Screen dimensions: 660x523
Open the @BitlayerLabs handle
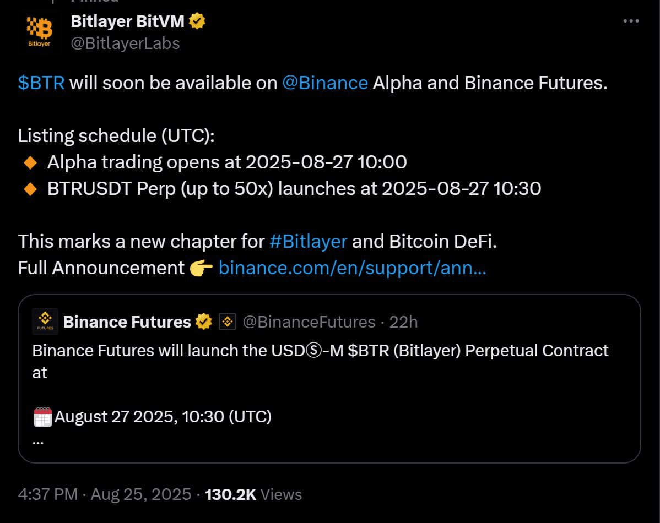[125, 43]
